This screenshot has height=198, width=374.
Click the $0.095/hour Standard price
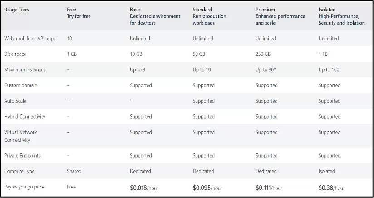pos(207,188)
